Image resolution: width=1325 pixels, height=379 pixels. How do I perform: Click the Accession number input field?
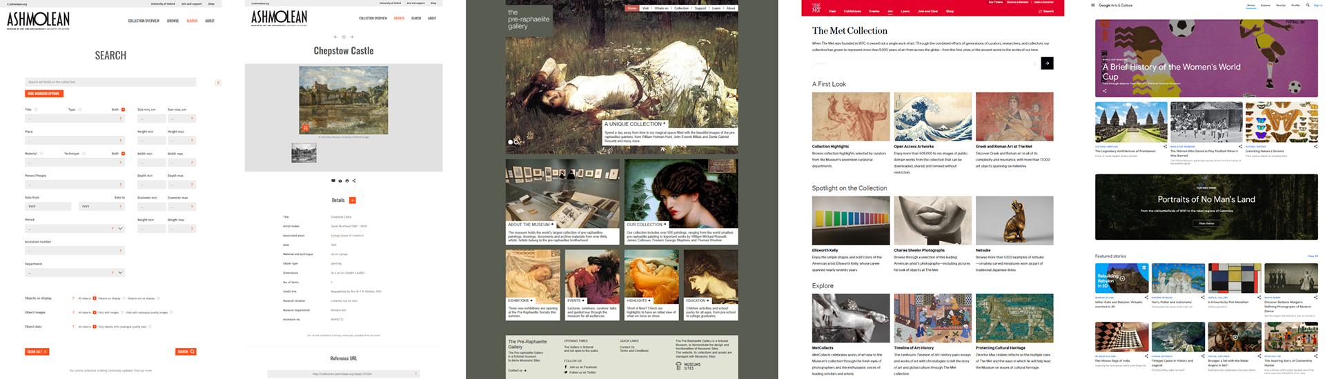click(75, 251)
